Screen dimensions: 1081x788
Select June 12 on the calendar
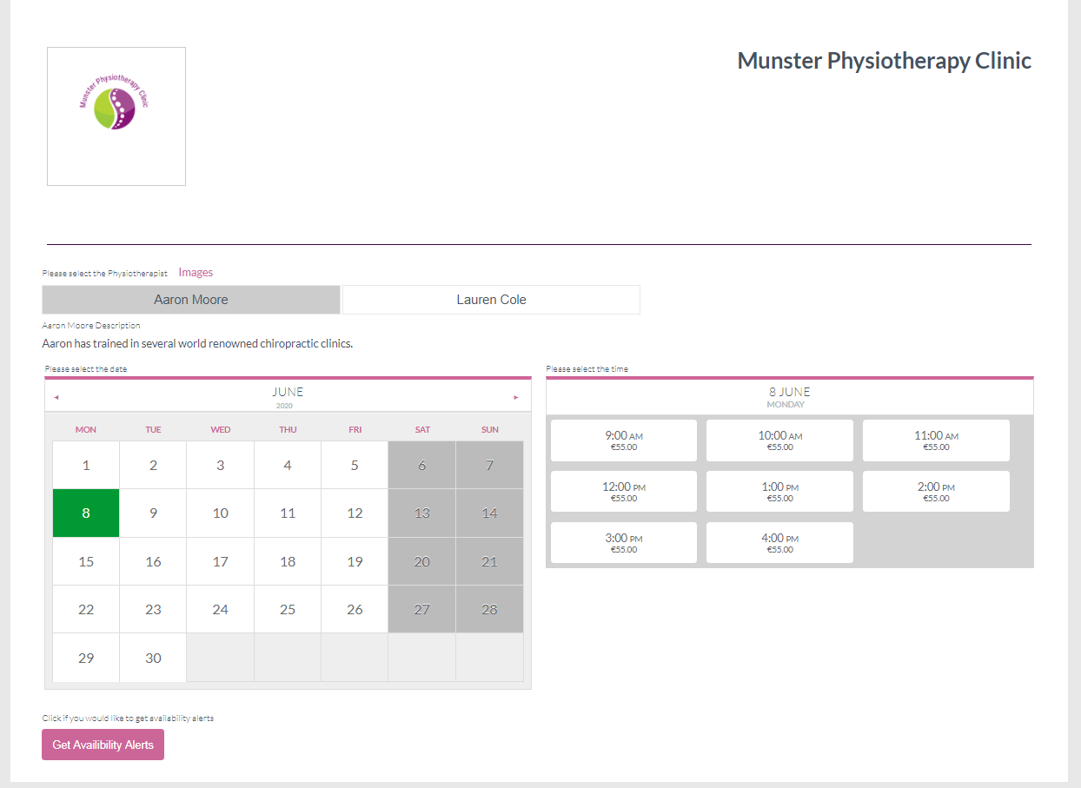pos(355,513)
